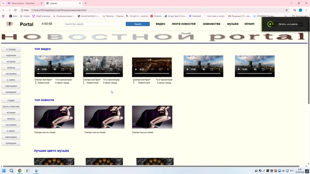Click the profile avatar beside Portal
The width and height of the screenshot is (310, 174).
click(x=10, y=24)
